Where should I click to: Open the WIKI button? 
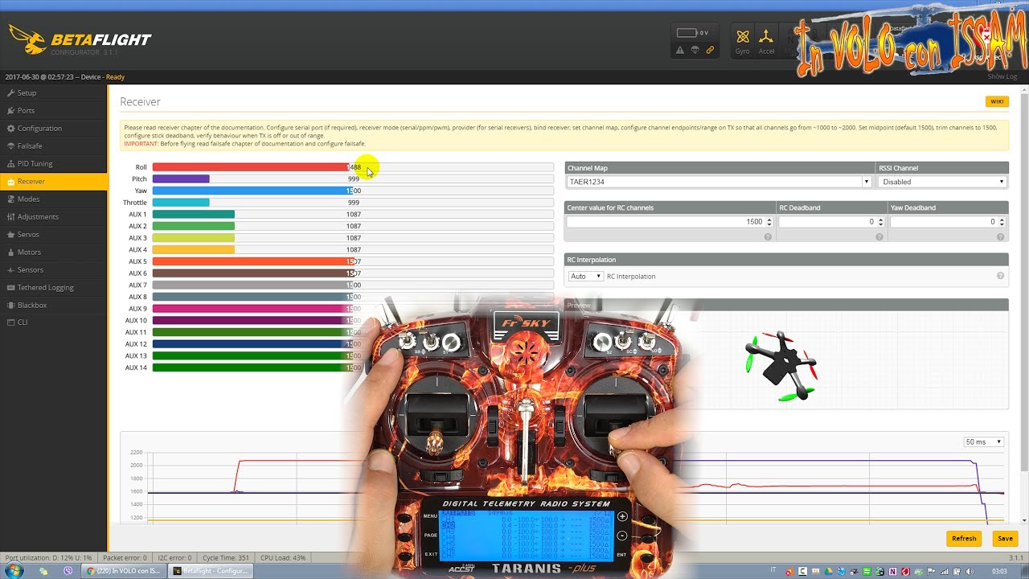click(x=997, y=101)
